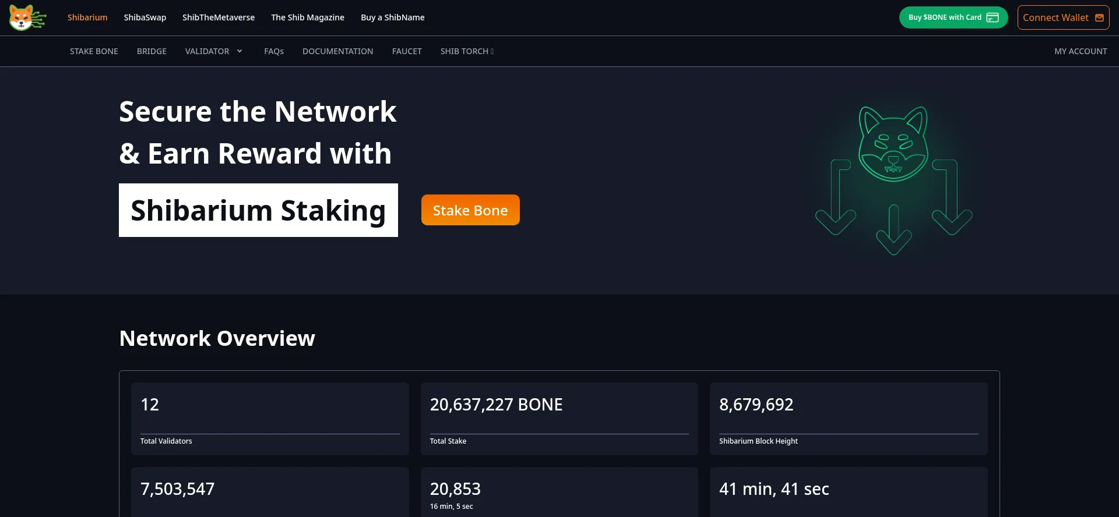Click the SHIB TORCH flame icon

(x=492, y=51)
